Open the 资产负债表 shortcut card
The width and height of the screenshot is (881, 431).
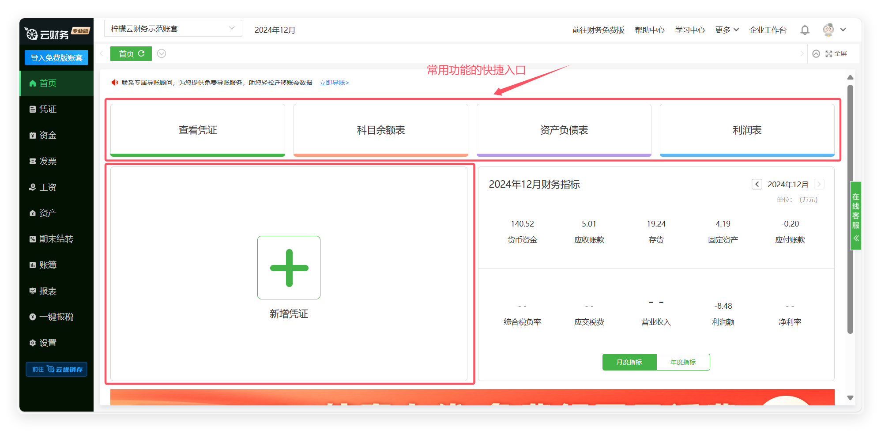point(564,130)
